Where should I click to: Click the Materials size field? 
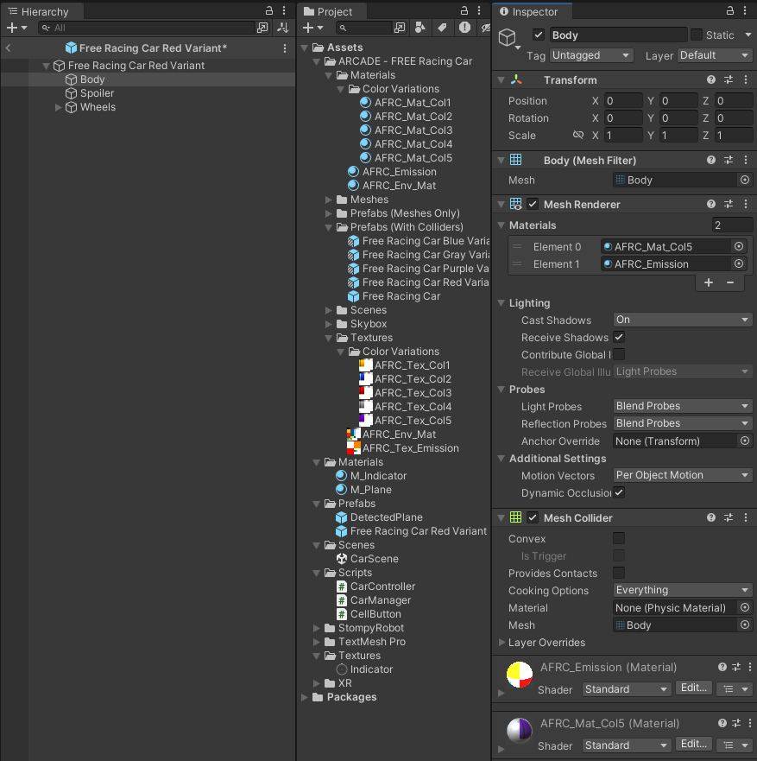click(x=732, y=225)
